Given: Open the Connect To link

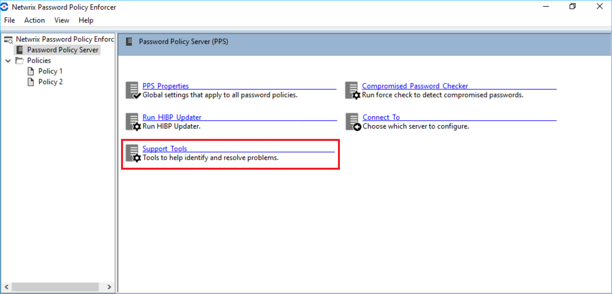Looking at the screenshot, I should click(x=381, y=117).
